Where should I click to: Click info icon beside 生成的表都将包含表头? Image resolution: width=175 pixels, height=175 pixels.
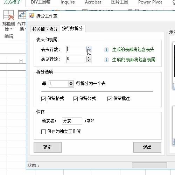coord(106,50)
